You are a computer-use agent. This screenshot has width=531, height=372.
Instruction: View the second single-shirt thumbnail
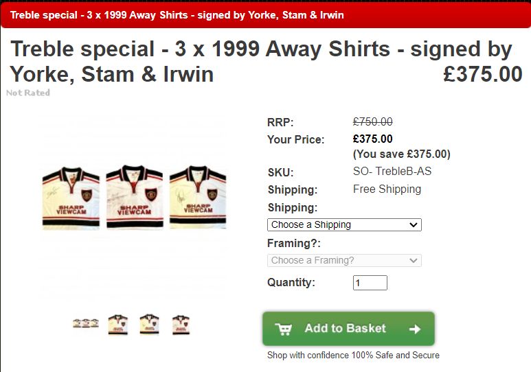click(118, 324)
